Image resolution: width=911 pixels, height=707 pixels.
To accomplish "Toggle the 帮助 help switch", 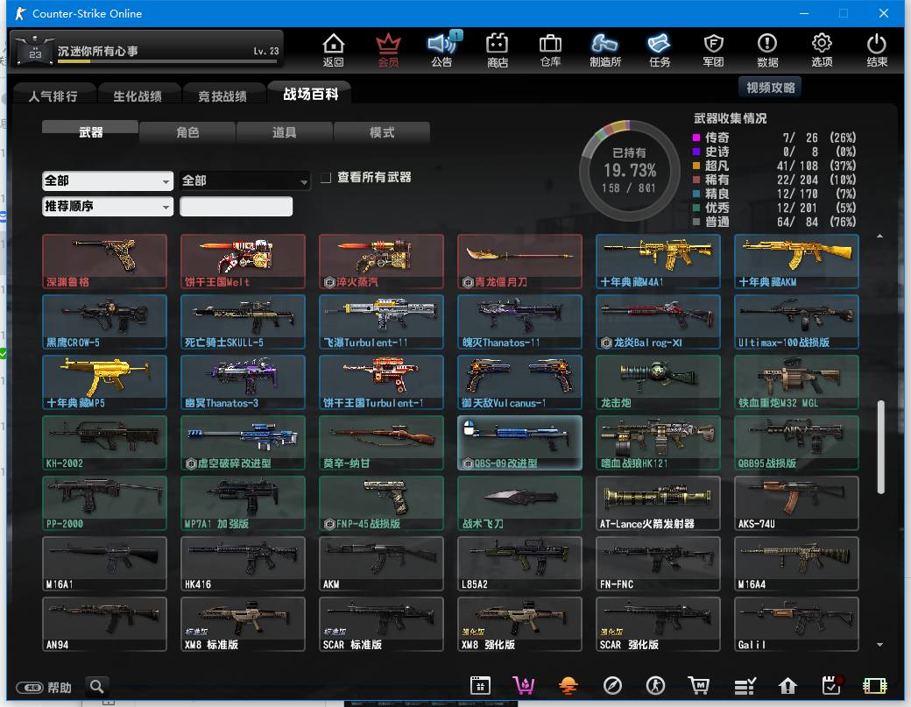I will 30,688.
